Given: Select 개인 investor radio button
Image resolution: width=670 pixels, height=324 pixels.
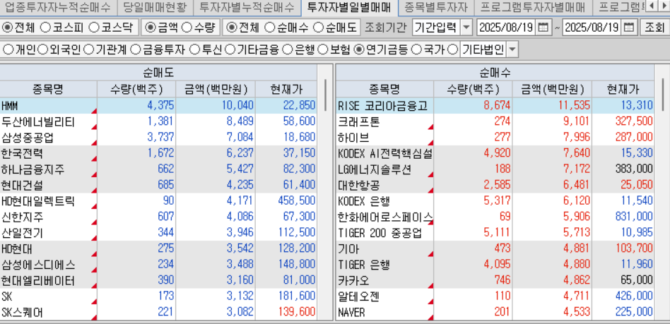Looking at the screenshot, I should coord(8,50).
